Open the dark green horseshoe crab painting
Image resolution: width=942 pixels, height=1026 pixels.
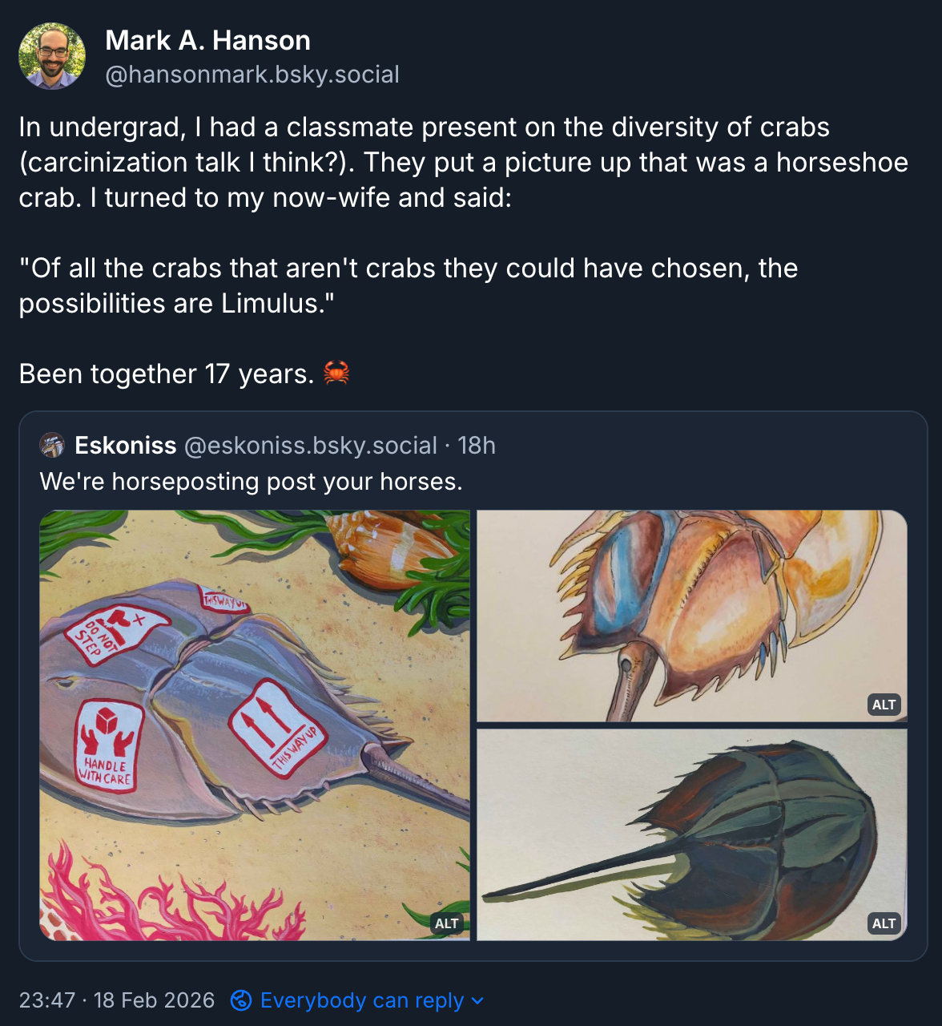691,834
